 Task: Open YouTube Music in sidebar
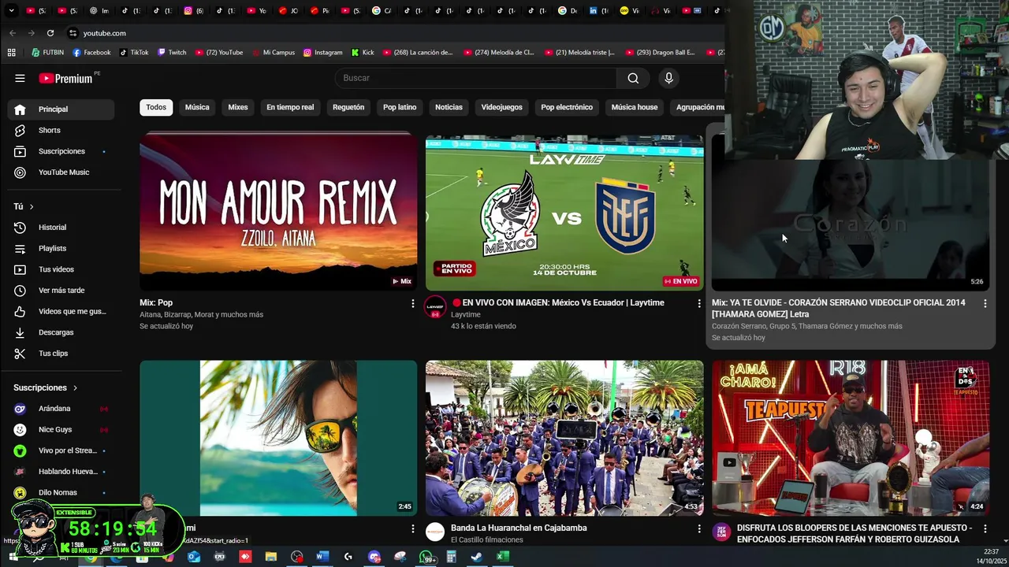(61, 172)
